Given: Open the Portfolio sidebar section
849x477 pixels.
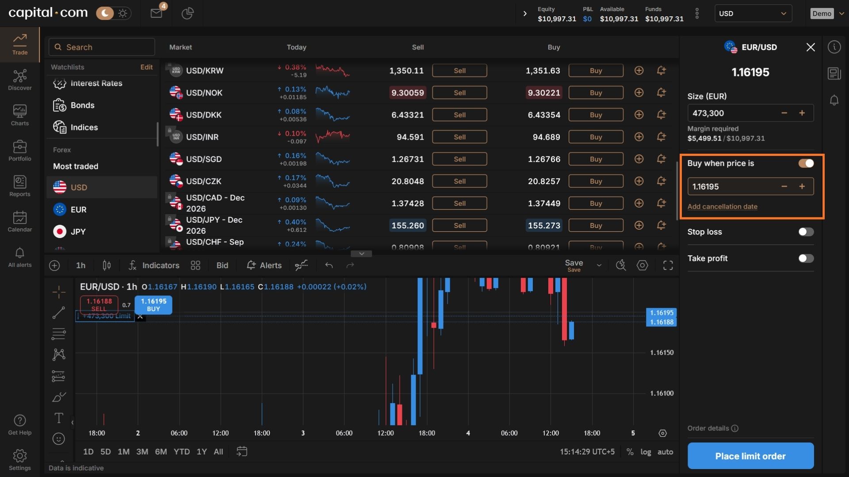Looking at the screenshot, I should tap(19, 151).
